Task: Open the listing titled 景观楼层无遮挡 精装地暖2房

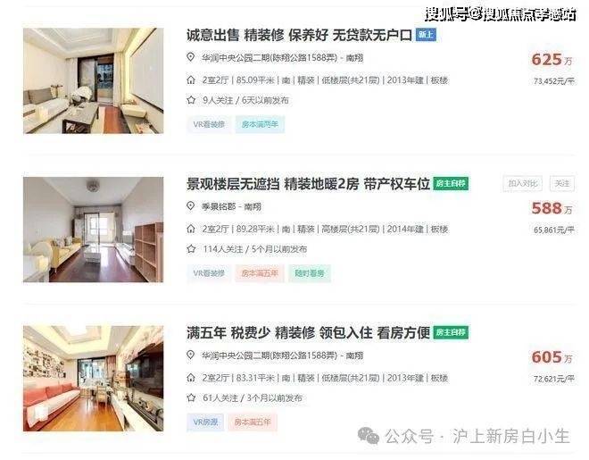Action: [308, 184]
